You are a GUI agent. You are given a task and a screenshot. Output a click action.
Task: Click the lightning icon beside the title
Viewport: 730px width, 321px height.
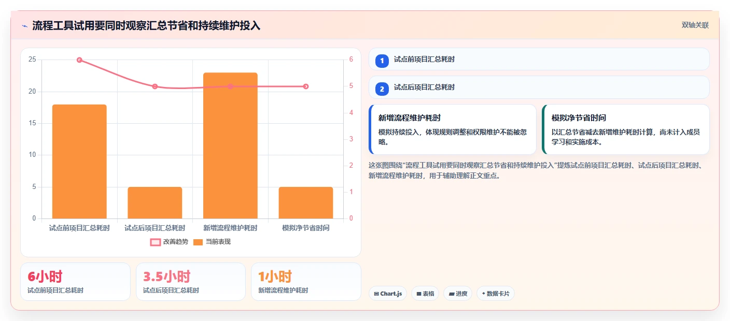click(x=24, y=25)
